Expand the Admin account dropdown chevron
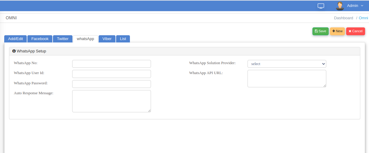The width and height of the screenshot is (369, 153). [362, 6]
